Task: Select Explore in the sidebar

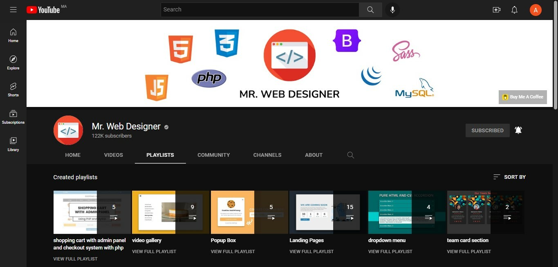Action: [x=13, y=62]
